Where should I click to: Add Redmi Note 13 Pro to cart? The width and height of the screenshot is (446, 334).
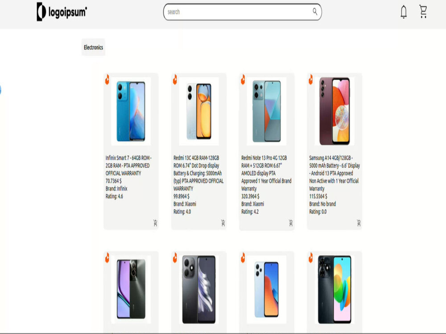pyautogui.click(x=291, y=223)
